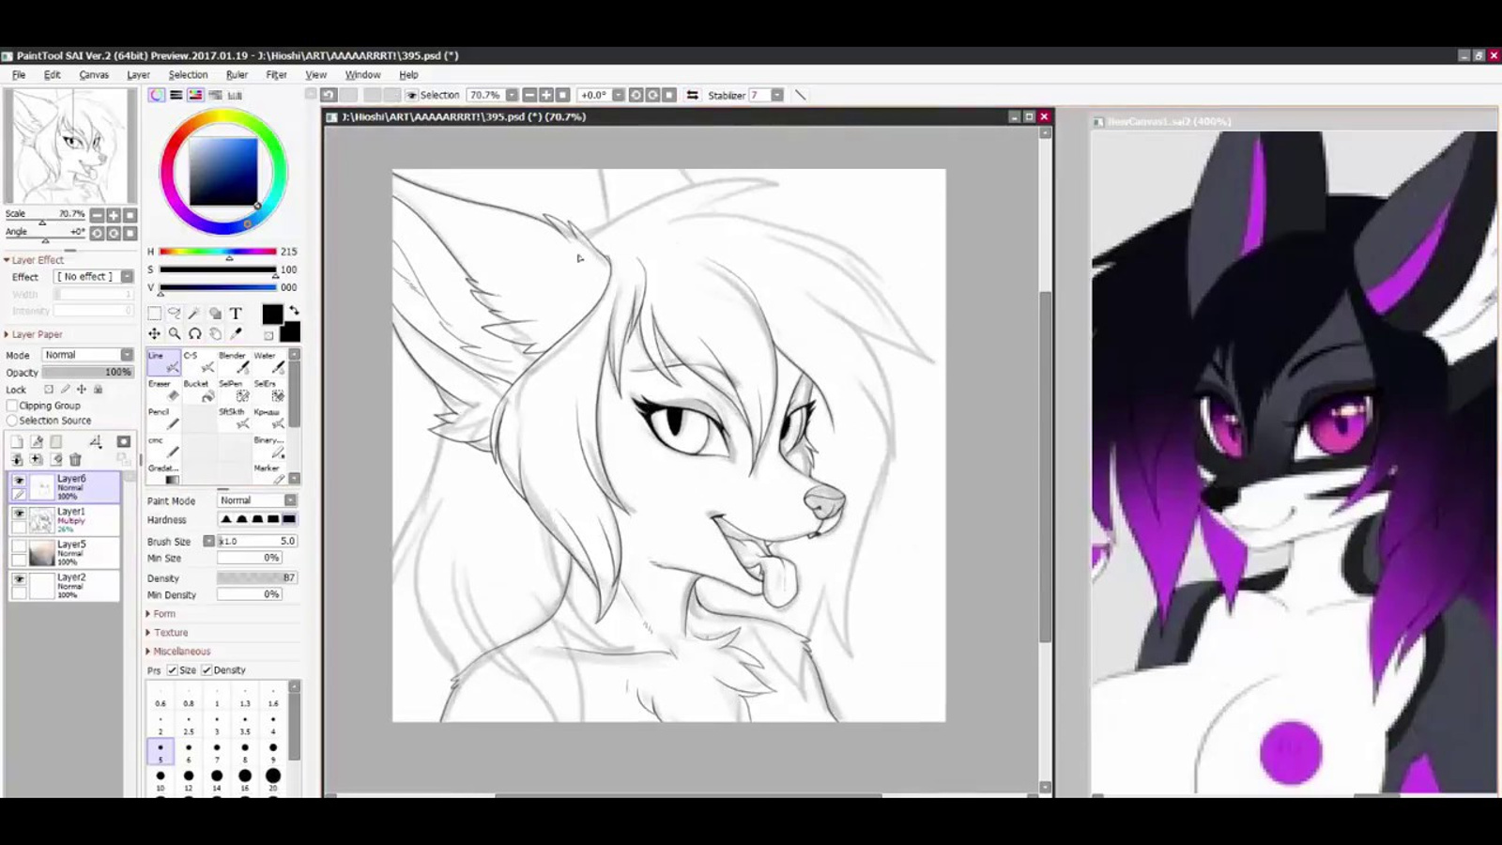
Task: Show the RGB sliders panel icon
Action: 176,95
